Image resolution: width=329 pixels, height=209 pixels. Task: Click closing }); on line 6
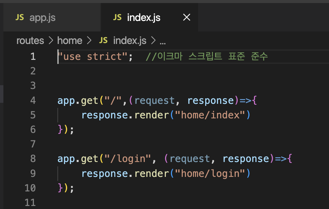66,130
